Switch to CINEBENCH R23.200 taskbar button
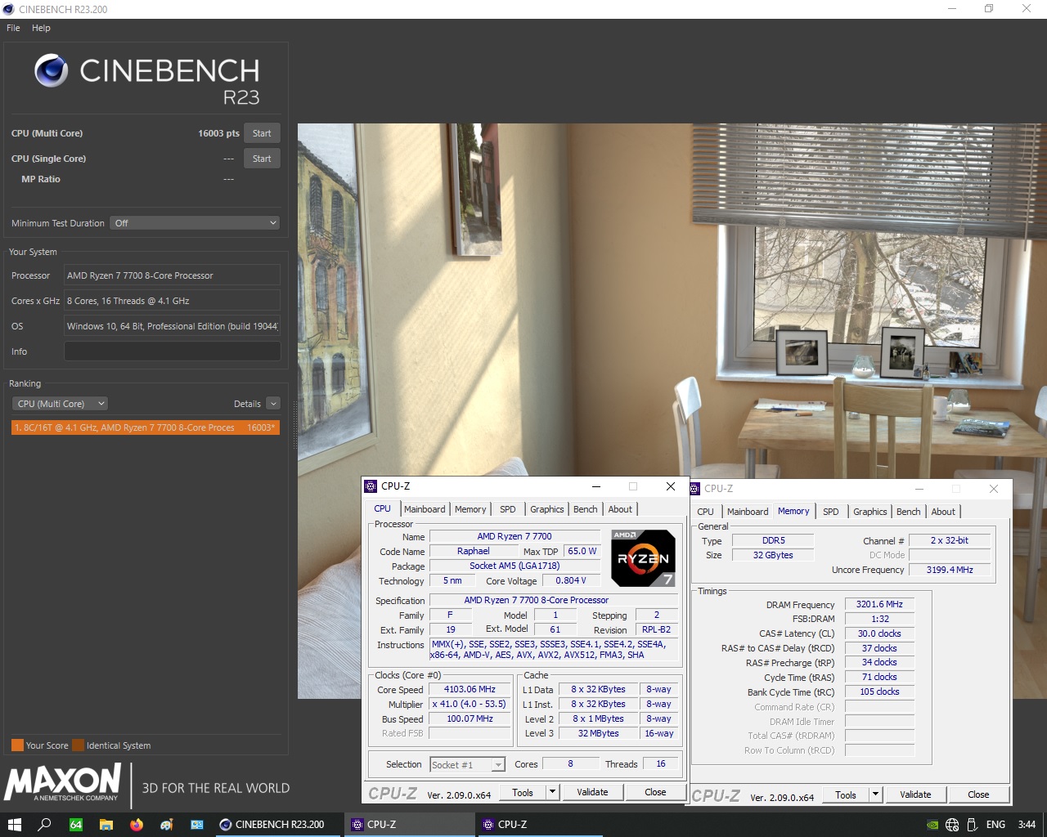The image size is (1047, 837). [278, 824]
